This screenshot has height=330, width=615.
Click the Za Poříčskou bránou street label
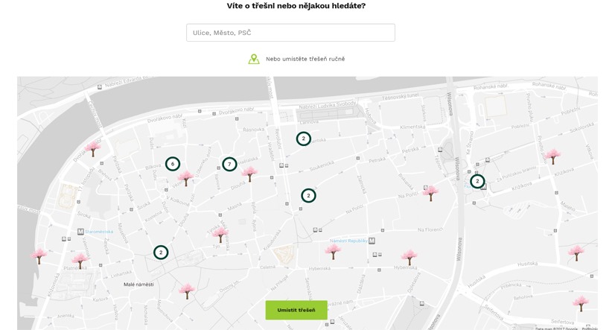[516, 174]
